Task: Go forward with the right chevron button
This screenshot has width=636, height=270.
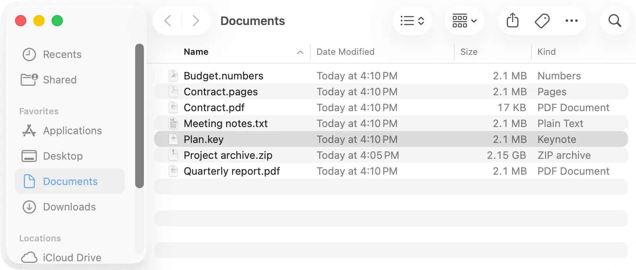Action: click(196, 21)
